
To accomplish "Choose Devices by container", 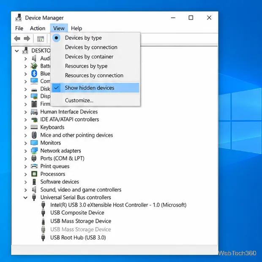I will click(x=96, y=57).
